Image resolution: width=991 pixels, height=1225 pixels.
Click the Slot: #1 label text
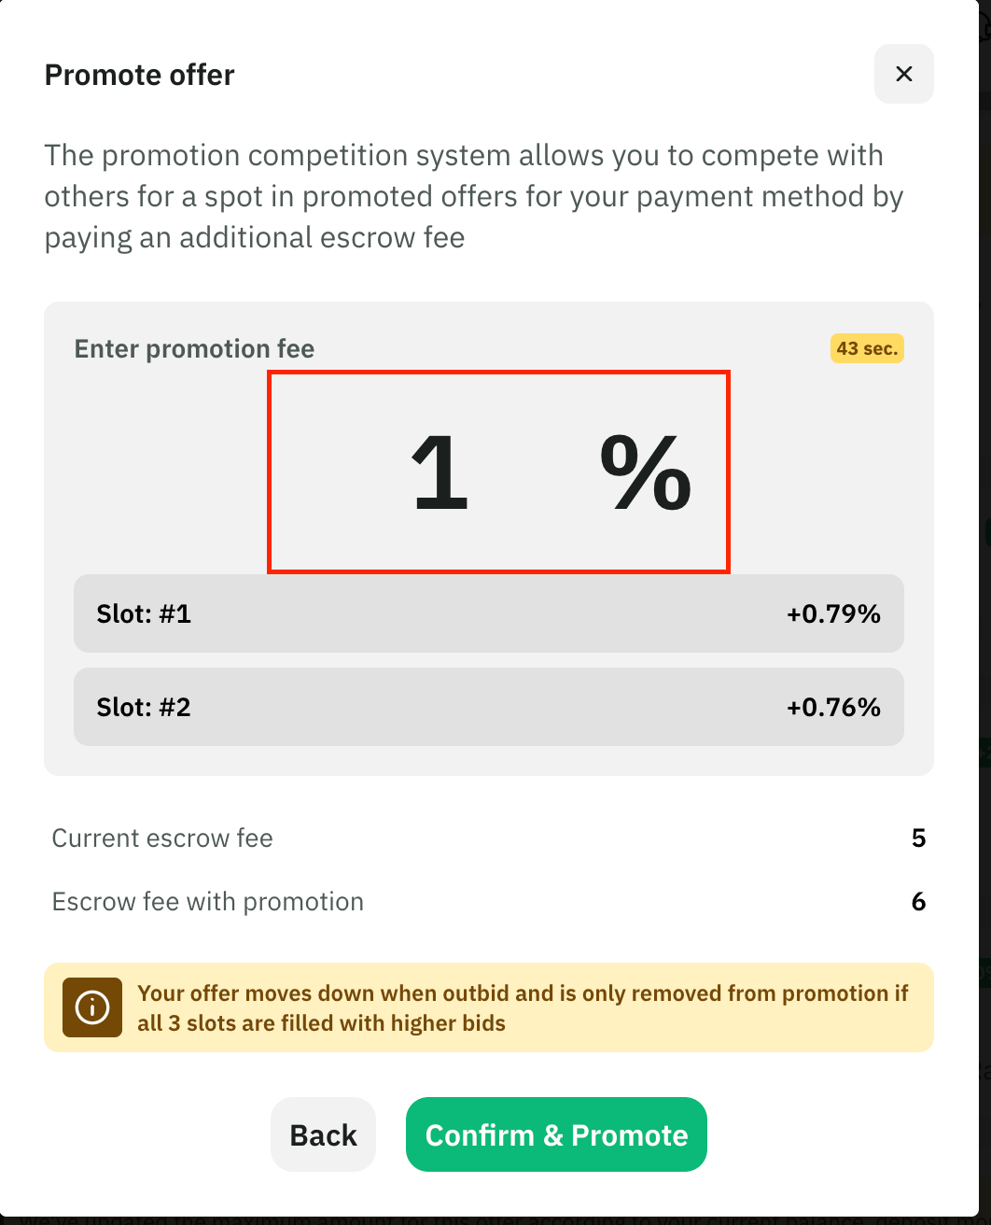point(144,613)
